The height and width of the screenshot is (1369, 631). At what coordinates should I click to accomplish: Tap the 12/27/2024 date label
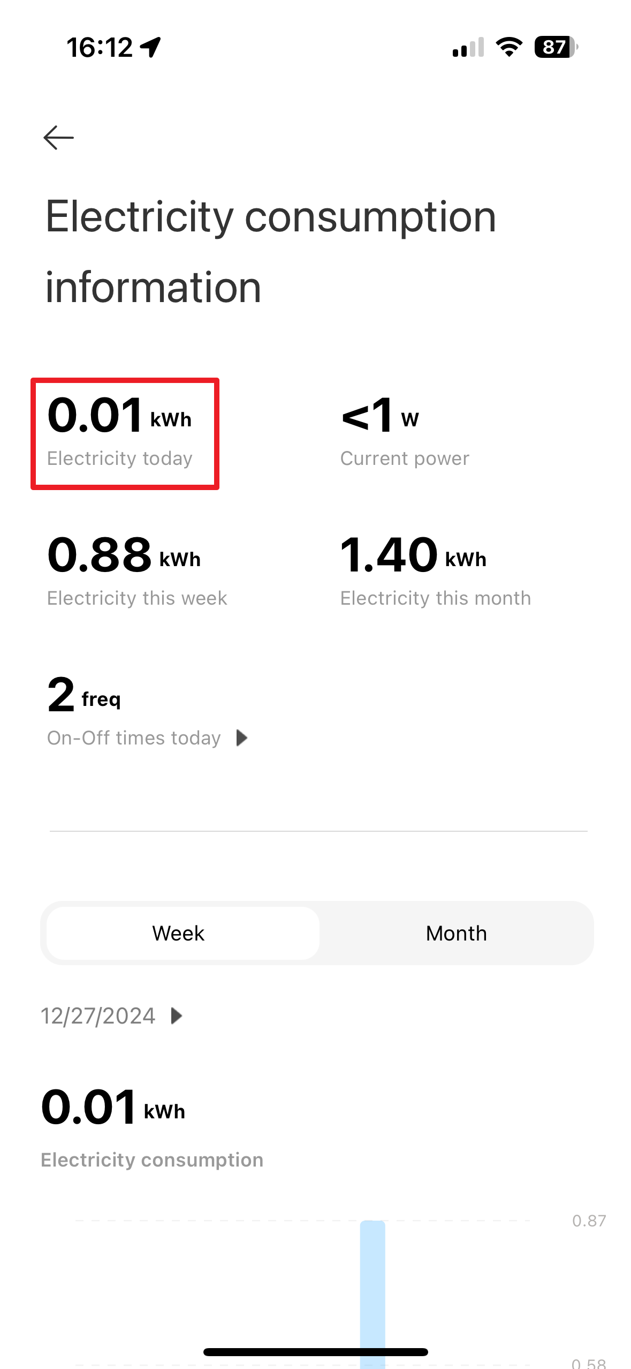[98, 1016]
